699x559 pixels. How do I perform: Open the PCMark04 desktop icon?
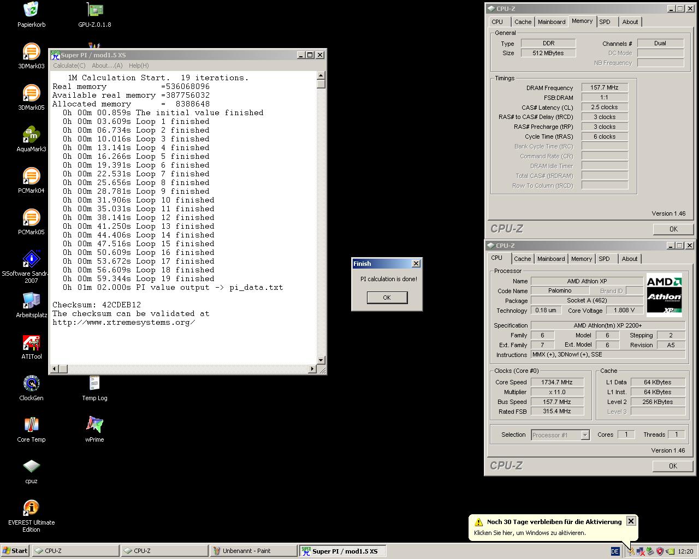point(31,176)
